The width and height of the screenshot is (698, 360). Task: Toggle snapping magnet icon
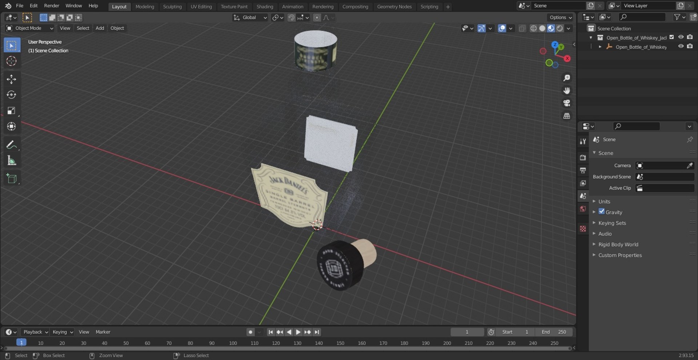click(x=291, y=17)
